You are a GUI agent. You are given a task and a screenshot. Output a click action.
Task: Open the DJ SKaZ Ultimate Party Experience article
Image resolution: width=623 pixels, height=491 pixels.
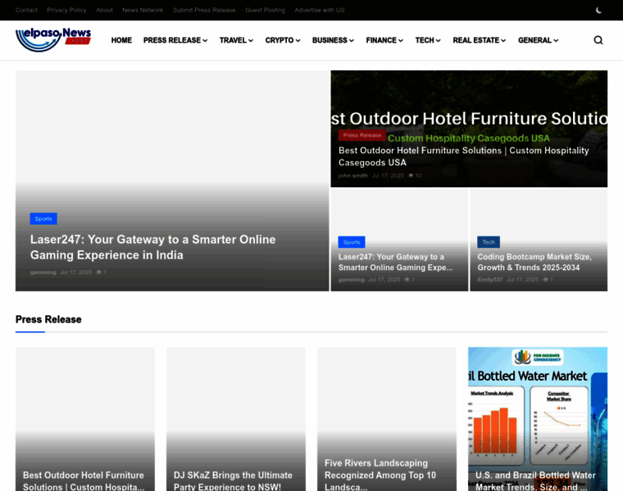click(x=233, y=480)
